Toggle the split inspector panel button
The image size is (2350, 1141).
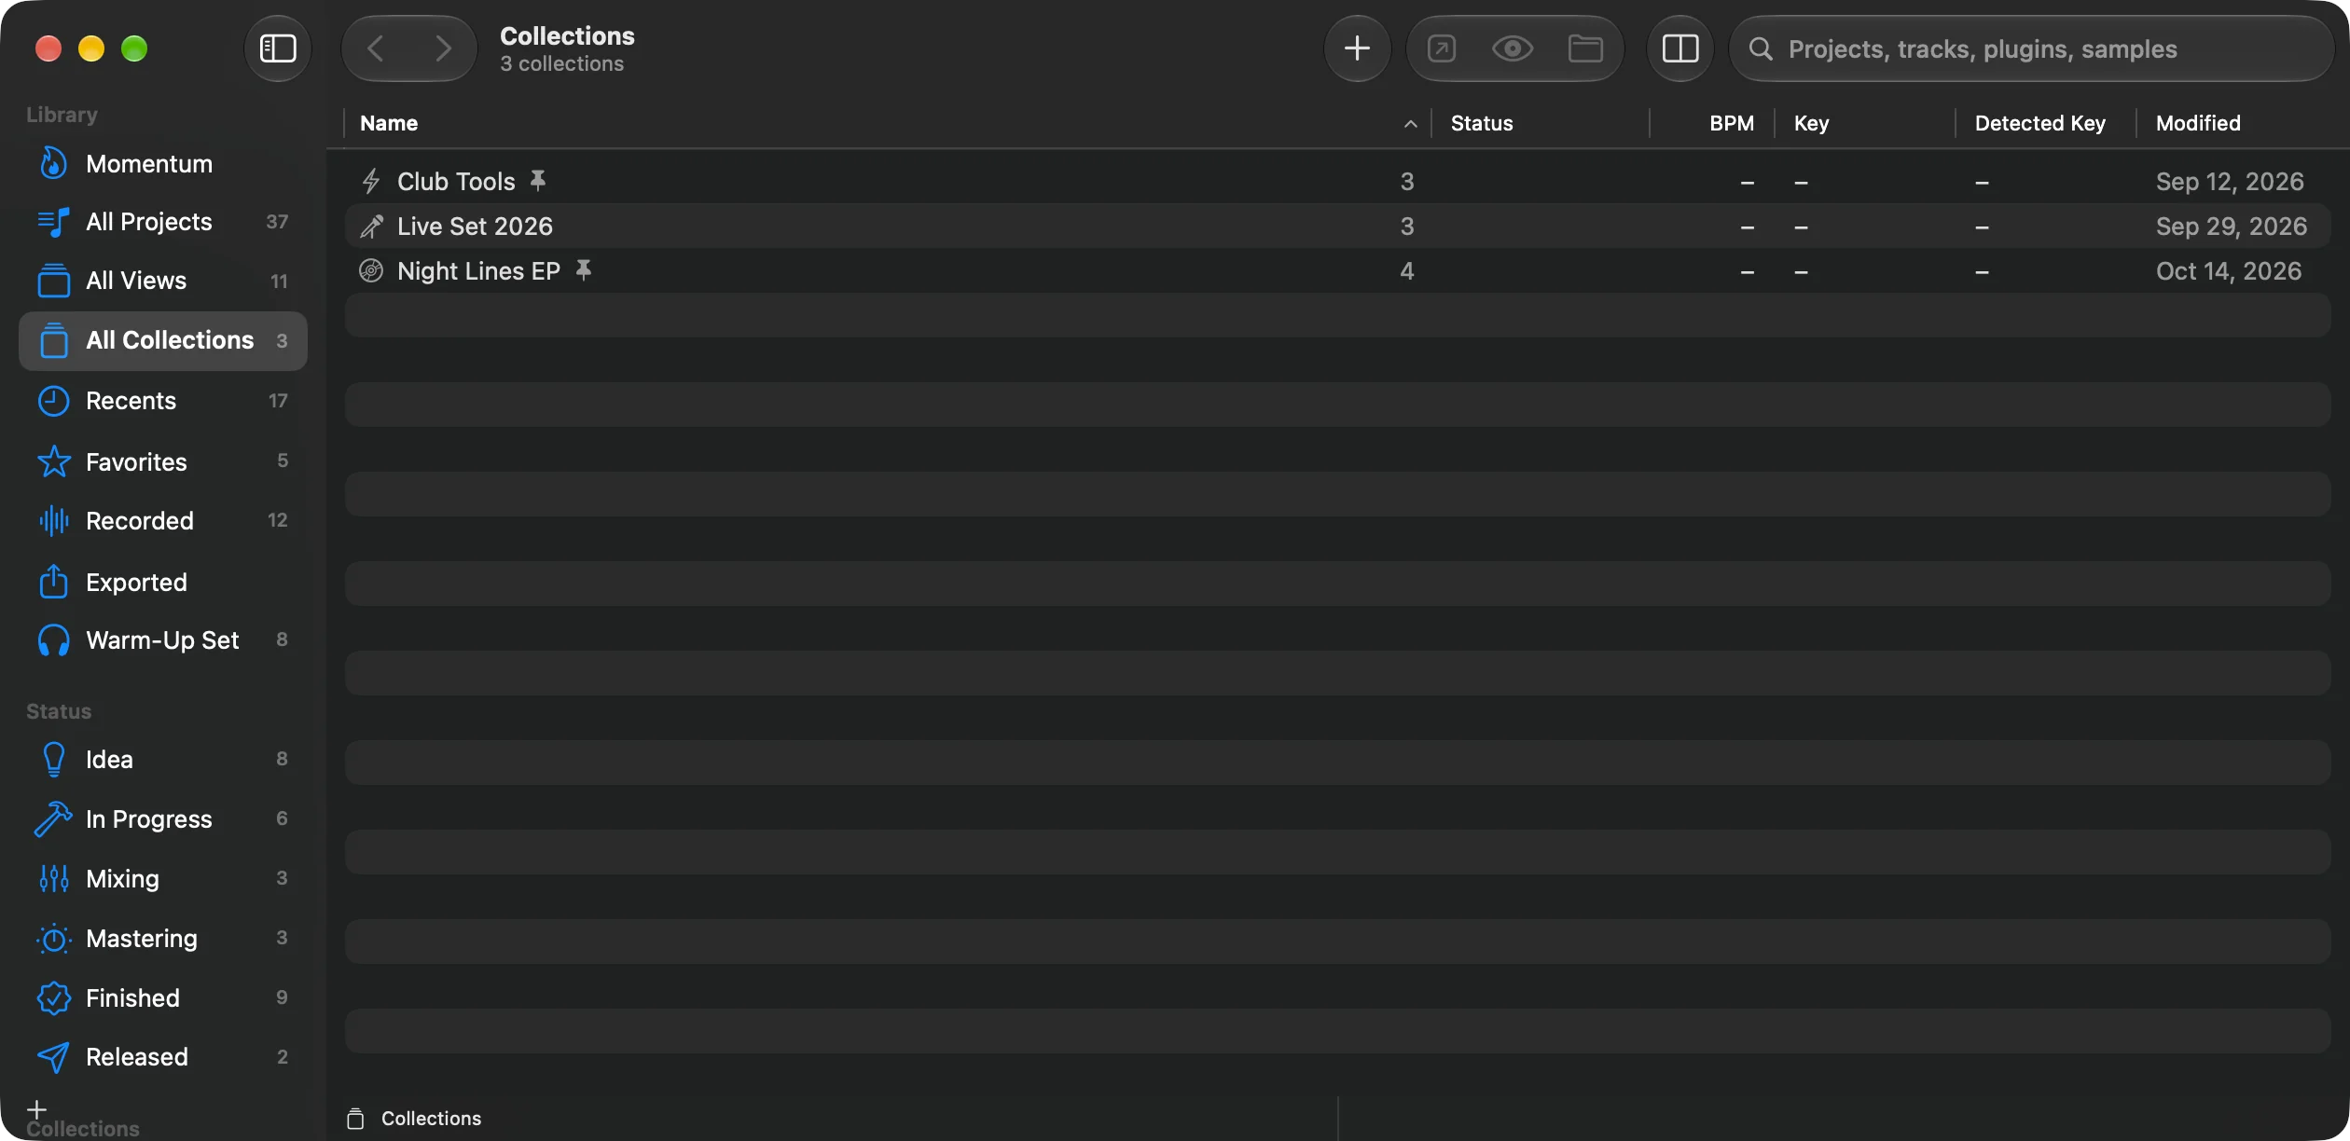click(x=1680, y=48)
